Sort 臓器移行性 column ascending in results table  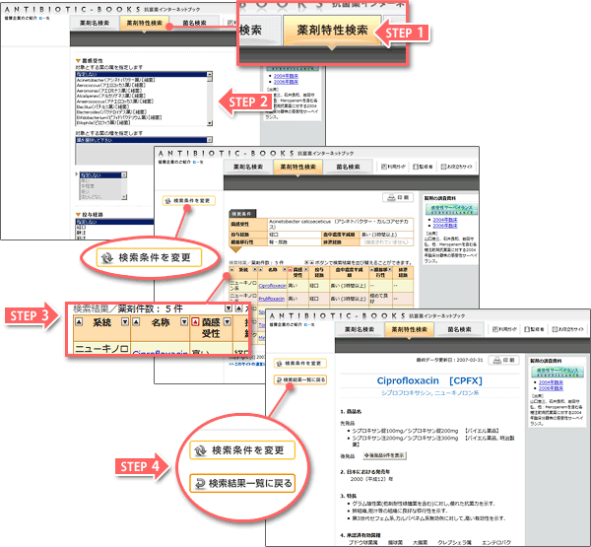[x=371, y=269]
